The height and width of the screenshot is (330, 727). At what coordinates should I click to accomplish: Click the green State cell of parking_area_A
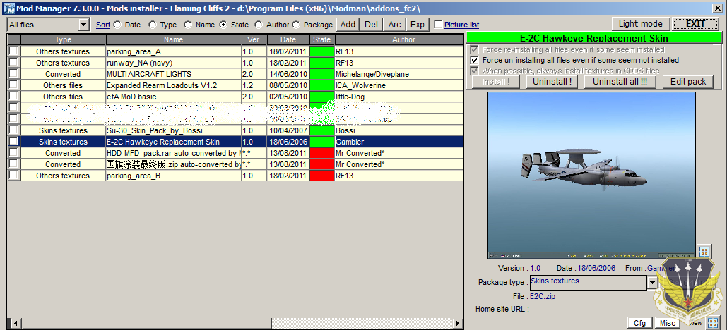[x=321, y=51]
